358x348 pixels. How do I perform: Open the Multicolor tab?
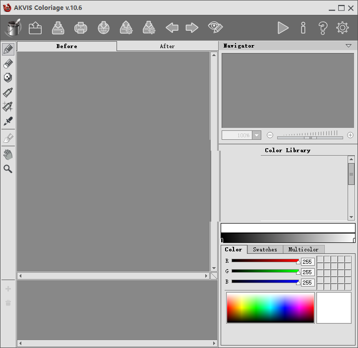pyautogui.click(x=303, y=249)
